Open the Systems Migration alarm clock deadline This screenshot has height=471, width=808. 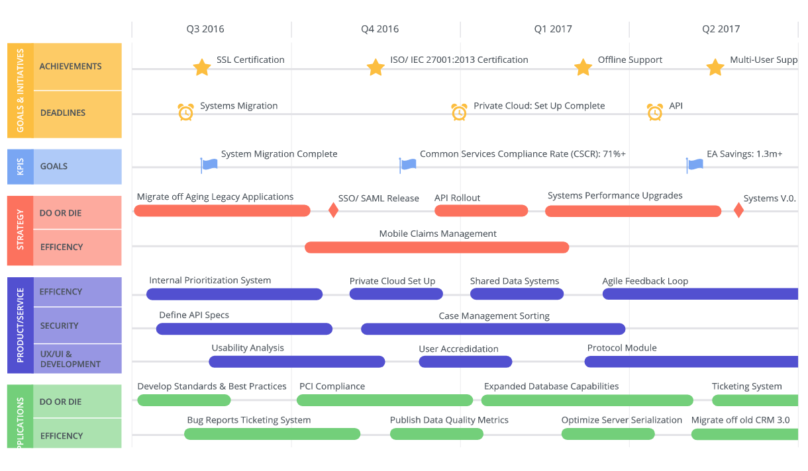click(186, 112)
